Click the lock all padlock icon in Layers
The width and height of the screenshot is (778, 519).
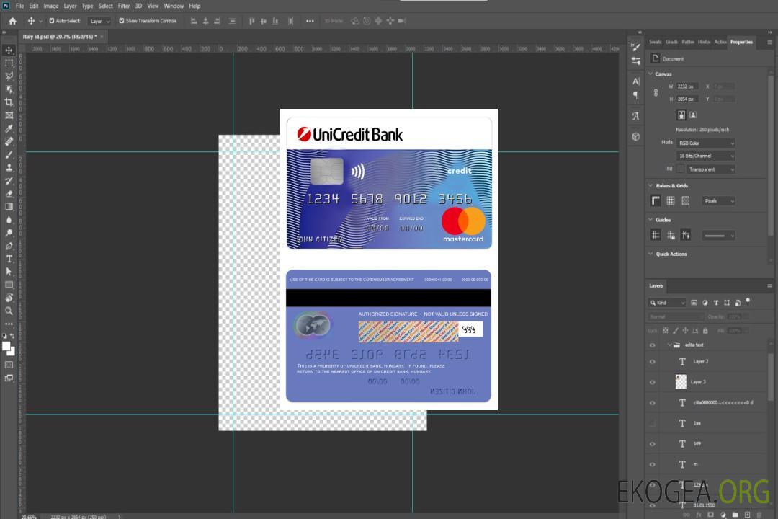coord(705,330)
